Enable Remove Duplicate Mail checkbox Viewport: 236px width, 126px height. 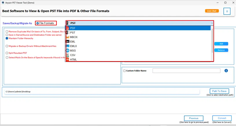(7, 31)
